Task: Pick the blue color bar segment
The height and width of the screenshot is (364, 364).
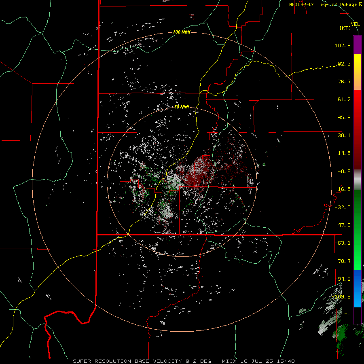Action: pyautogui.click(x=357, y=288)
